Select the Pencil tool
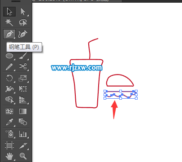The height and width of the screenshot is (162, 182). (x=9, y=66)
